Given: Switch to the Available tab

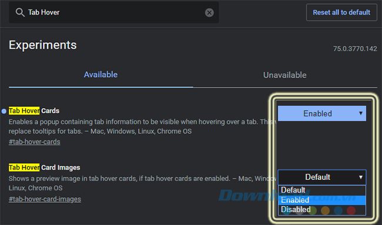Looking at the screenshot, I should click(100, 75).
